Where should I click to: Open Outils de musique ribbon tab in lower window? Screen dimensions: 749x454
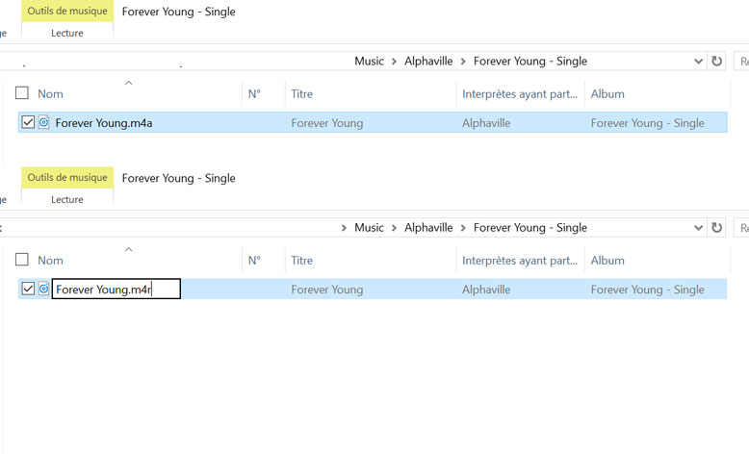coord(67,178)
